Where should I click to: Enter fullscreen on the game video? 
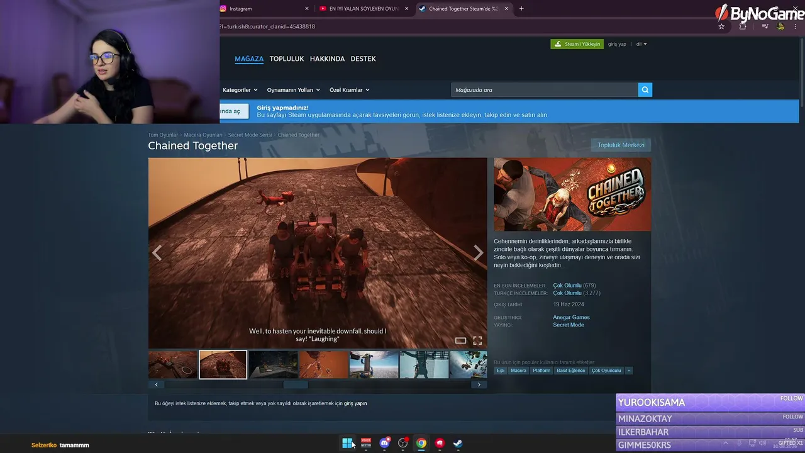pos(477,340)
